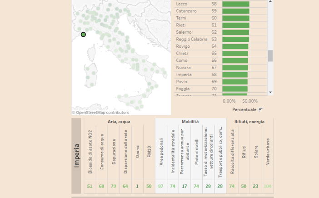Click the Aree pedonali value 87
The width and height of the screenshot is (319, 198).
coord(161,186)
